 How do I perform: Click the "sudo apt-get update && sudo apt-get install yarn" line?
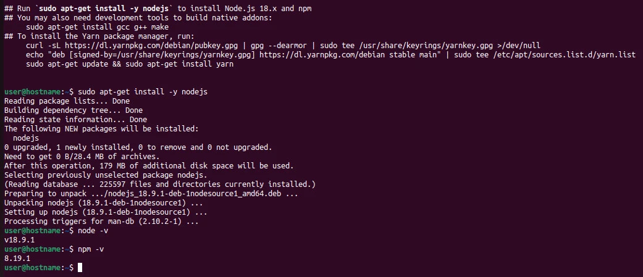(x=127, y=64)
